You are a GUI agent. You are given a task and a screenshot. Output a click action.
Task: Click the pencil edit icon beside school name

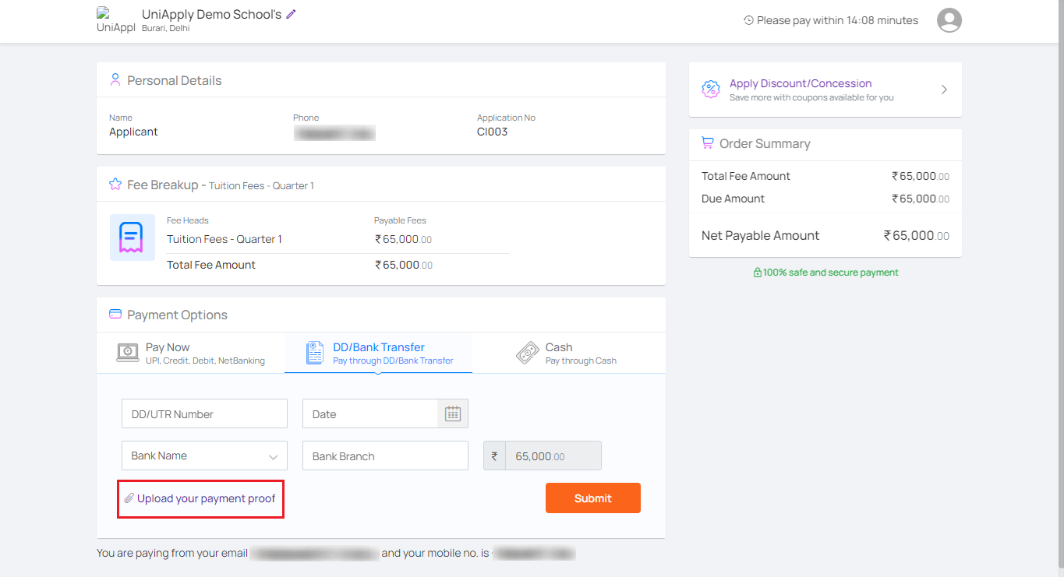[x=292, y=14]
